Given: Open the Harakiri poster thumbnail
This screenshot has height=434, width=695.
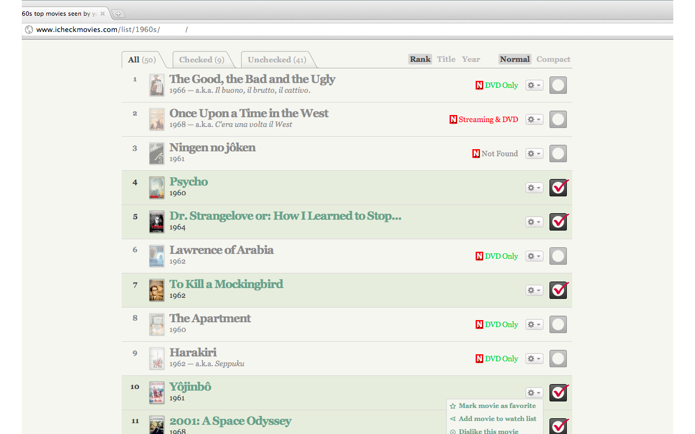Looking at the screenshot, I should coord(157,359).
